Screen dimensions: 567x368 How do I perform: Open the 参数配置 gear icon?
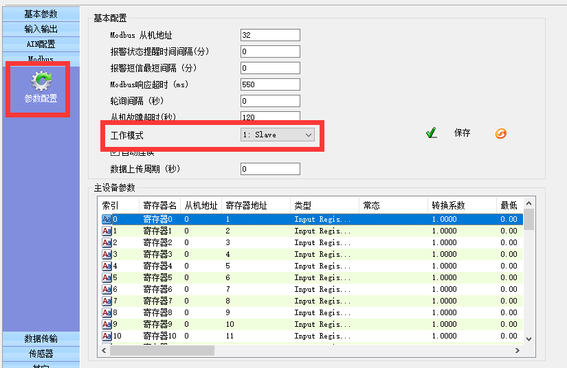[41, 81]
